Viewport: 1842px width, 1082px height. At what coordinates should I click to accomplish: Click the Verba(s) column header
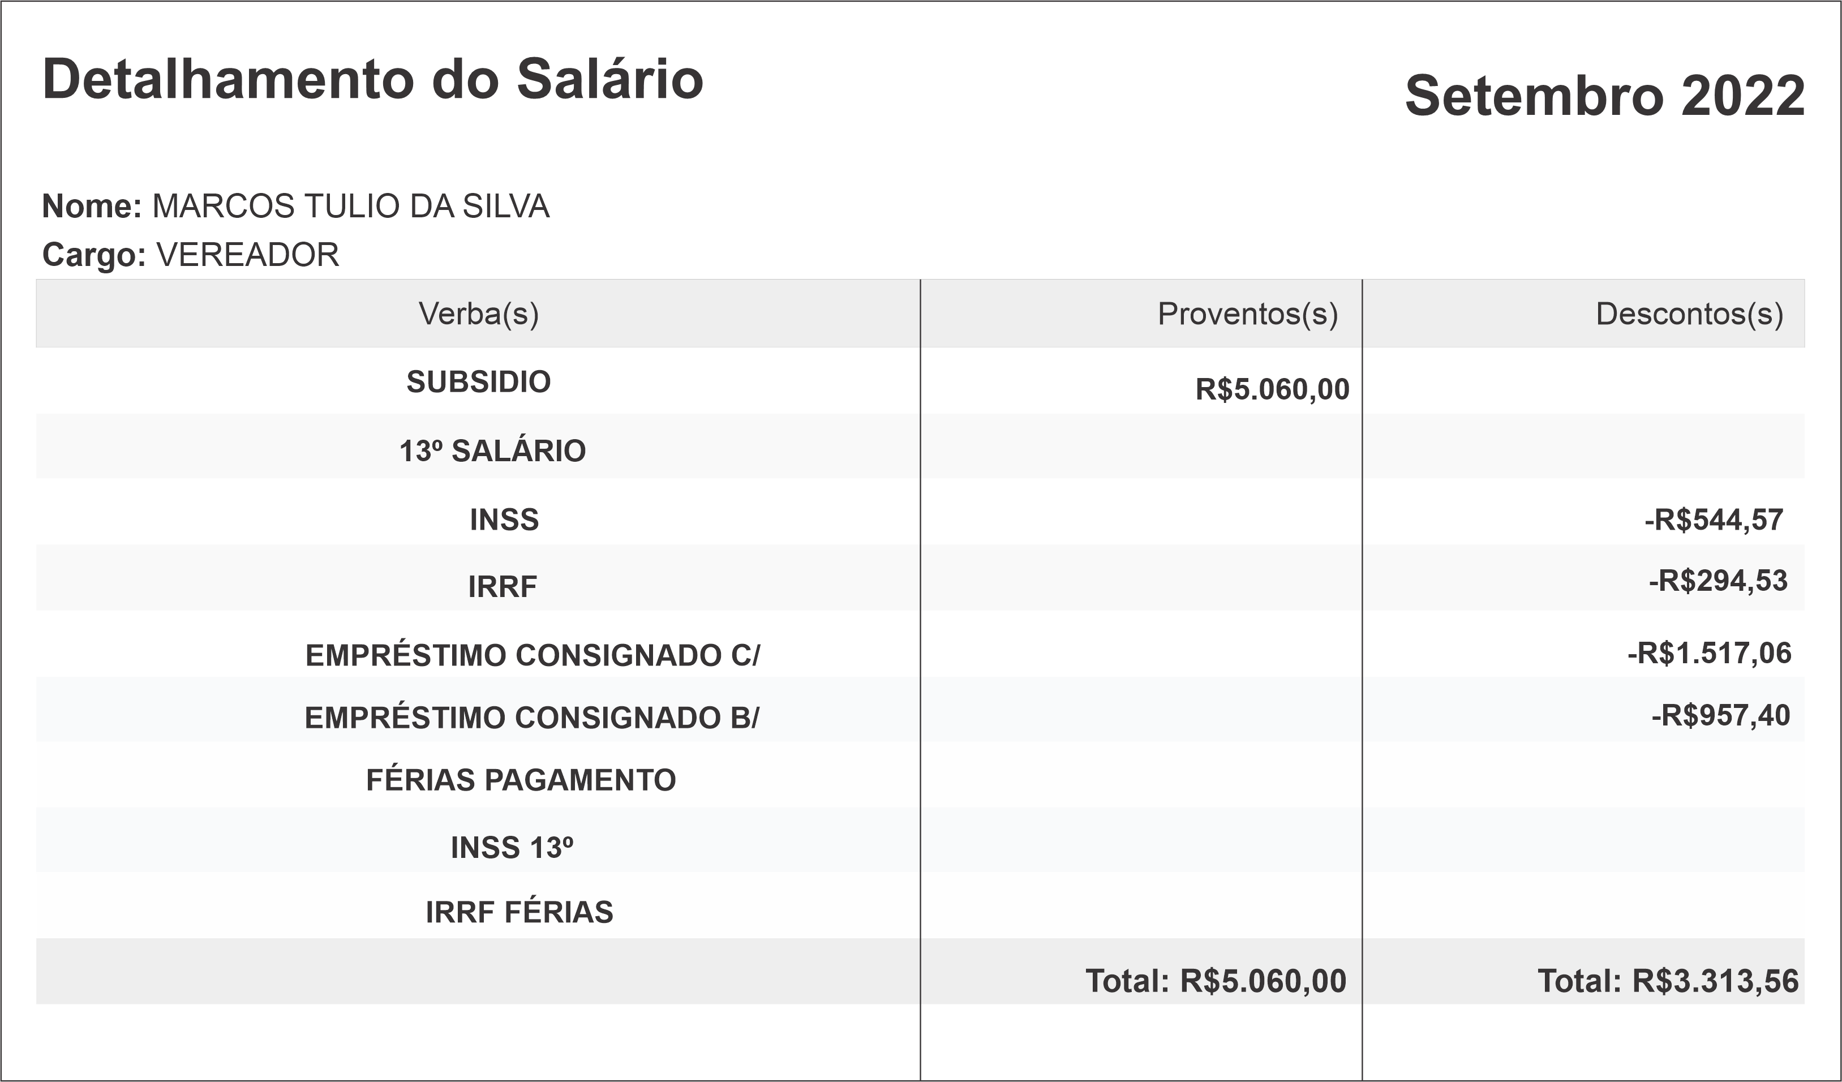tap(478, 314)
